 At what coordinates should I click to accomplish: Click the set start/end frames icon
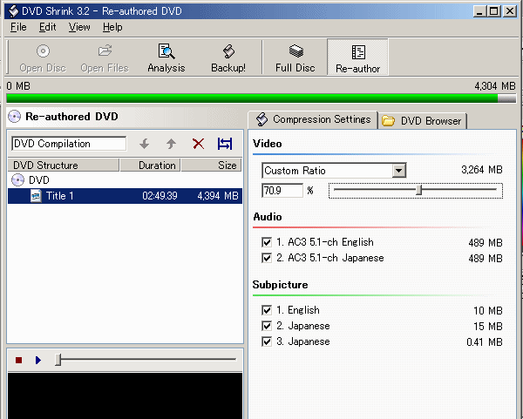click(x=225, y=144)
